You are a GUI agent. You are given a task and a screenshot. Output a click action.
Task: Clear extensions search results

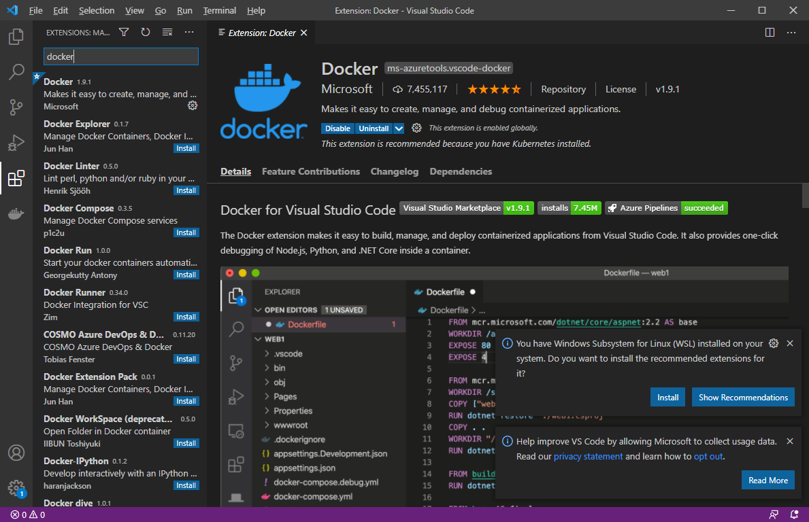point(167,33)
